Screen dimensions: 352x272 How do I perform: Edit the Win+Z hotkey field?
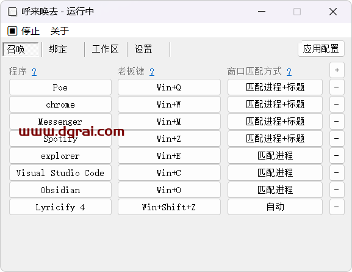[169, 139]
